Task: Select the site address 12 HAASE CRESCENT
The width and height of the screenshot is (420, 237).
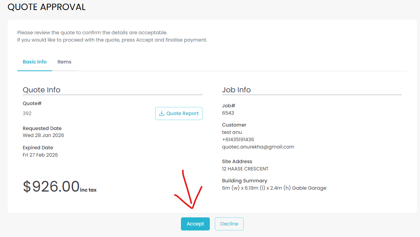Action: 245,169
